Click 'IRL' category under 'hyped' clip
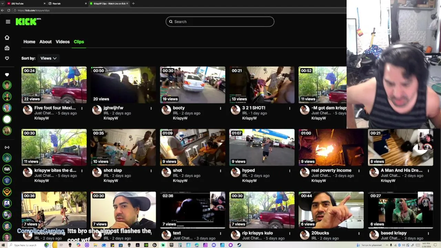 (x=245, y=175)
